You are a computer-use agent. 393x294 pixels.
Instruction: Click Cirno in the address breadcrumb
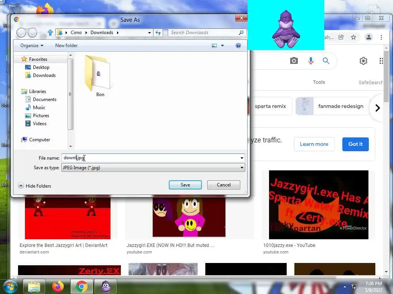pyautogui.click(x=76, y=33)
